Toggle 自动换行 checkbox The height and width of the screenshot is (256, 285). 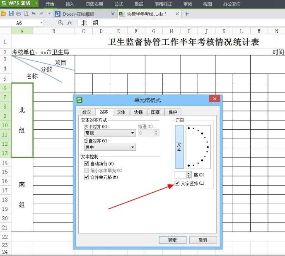[x=87, y=164]
